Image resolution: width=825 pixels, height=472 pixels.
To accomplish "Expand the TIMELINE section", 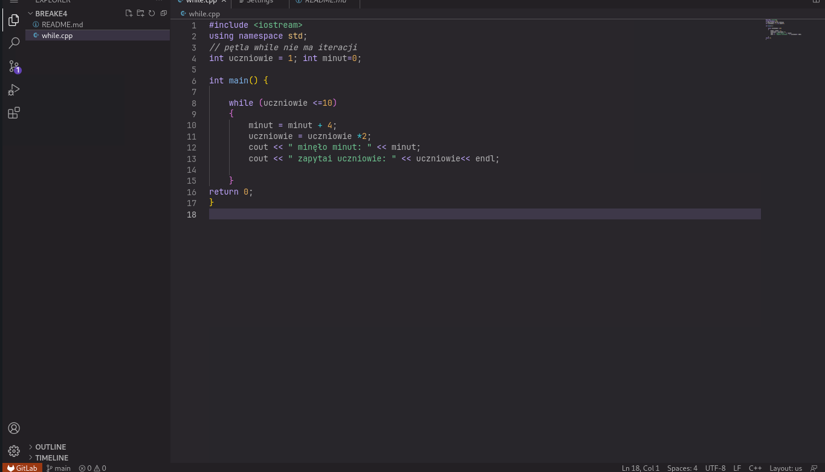I will 51,458.
